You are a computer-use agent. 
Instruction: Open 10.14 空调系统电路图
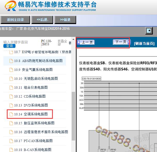(x=31, y=114)
